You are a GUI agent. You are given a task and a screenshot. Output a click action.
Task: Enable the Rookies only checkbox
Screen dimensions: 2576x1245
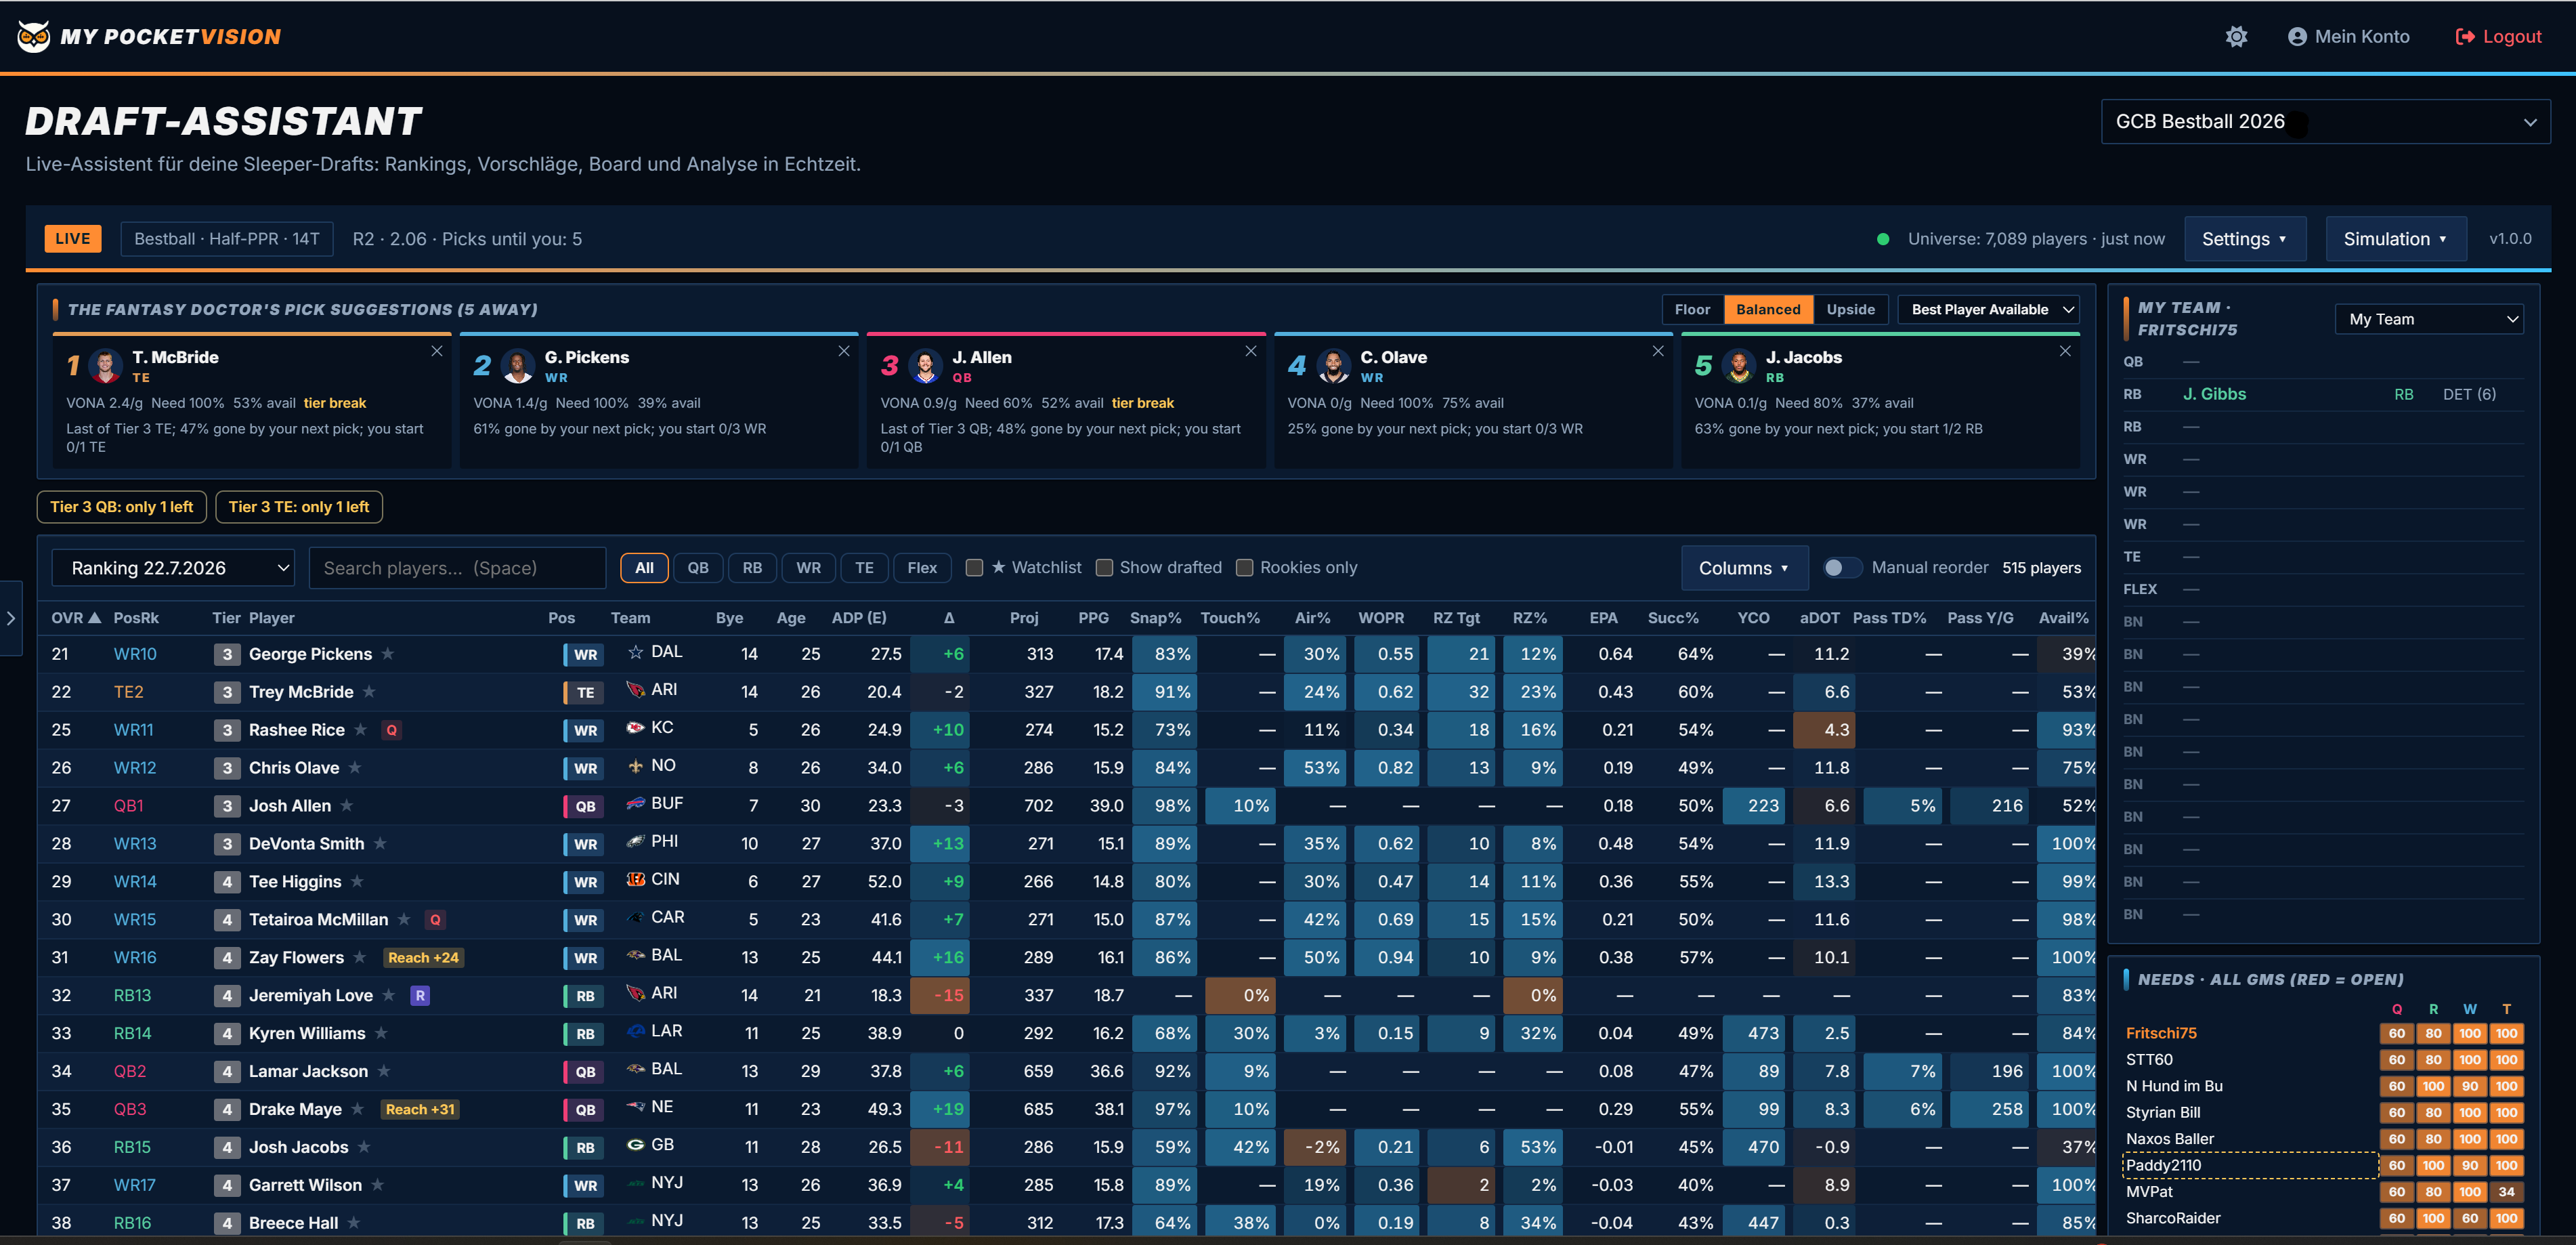(x=1244, y=568)
